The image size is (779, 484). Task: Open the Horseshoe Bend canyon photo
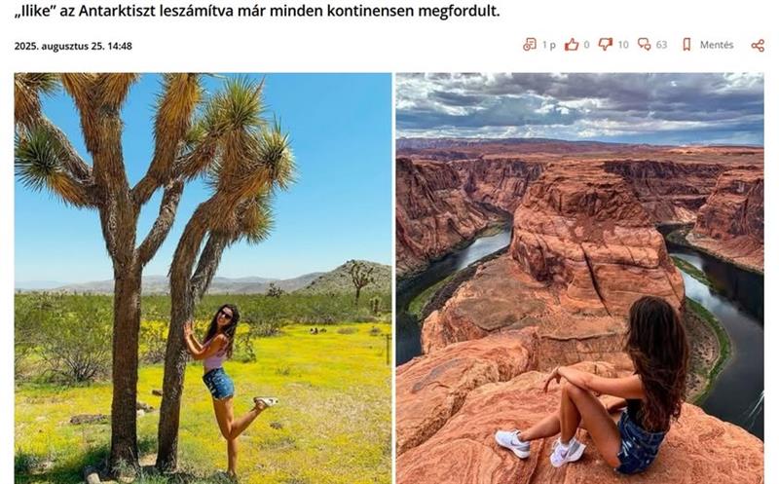point(579,279)
